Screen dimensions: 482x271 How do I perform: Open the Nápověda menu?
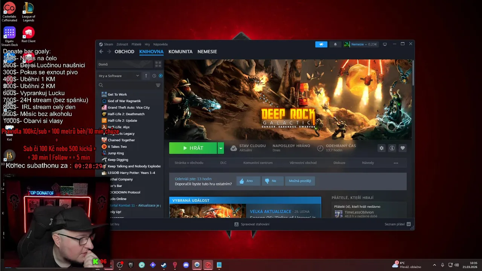coord(160,44)
